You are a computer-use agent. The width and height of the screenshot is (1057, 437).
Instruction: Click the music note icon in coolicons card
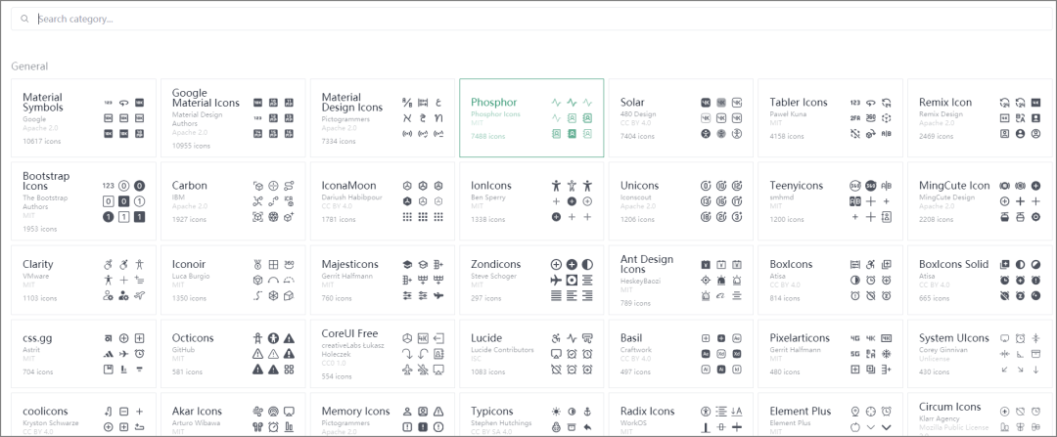[108, 412]
